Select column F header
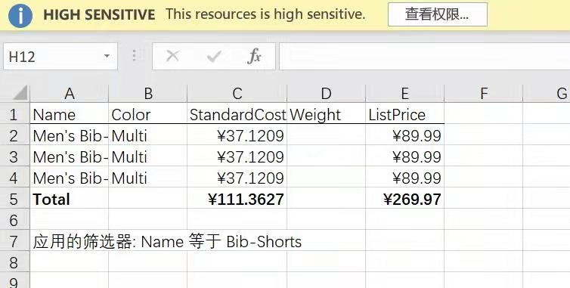The width and height of the screenshot is (570, 288). click(x=484, y=94)
